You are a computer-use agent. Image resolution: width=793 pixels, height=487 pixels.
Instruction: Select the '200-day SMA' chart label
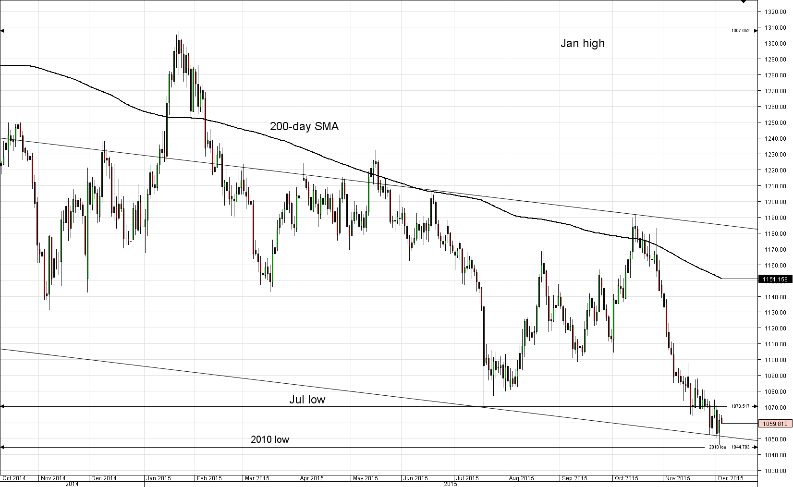pyautogui.click(x=304, y=127)
